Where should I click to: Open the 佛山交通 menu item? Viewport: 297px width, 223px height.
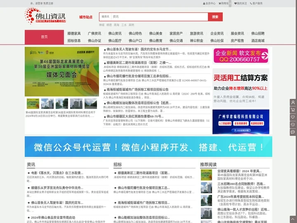(x=176, y=40)
